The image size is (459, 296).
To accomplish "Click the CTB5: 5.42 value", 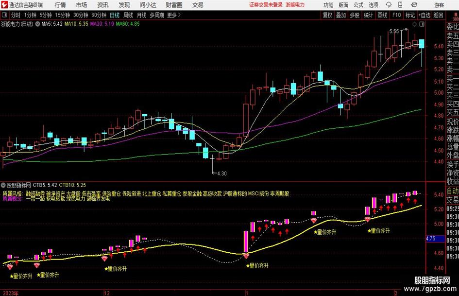I will point(45,185).
